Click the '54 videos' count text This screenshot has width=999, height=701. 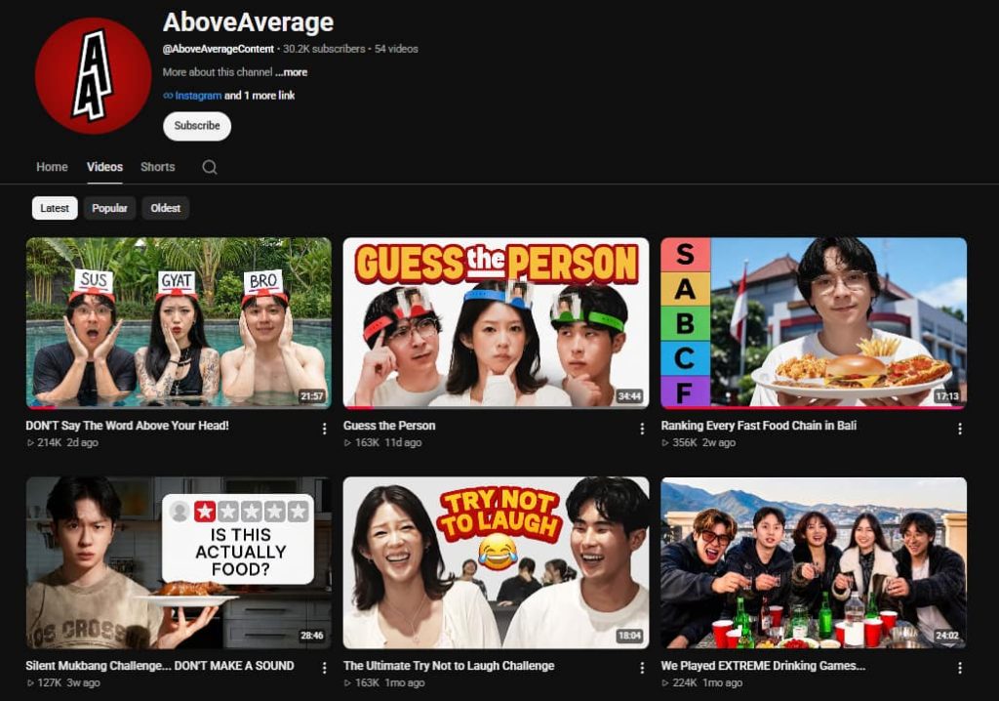click(396, 49)
